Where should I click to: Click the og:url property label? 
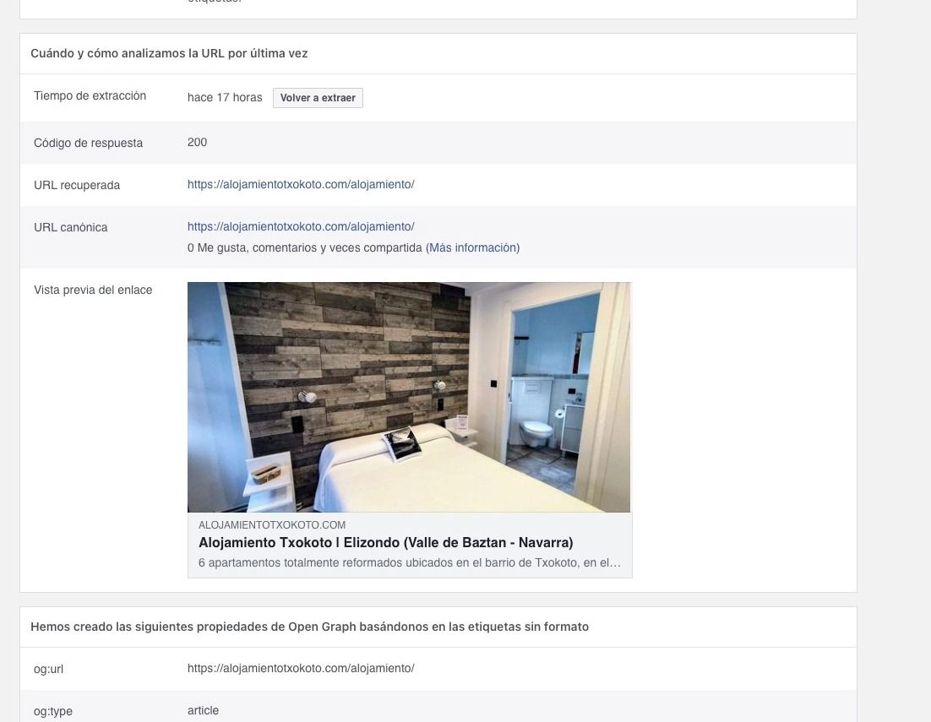pos(49,669)
